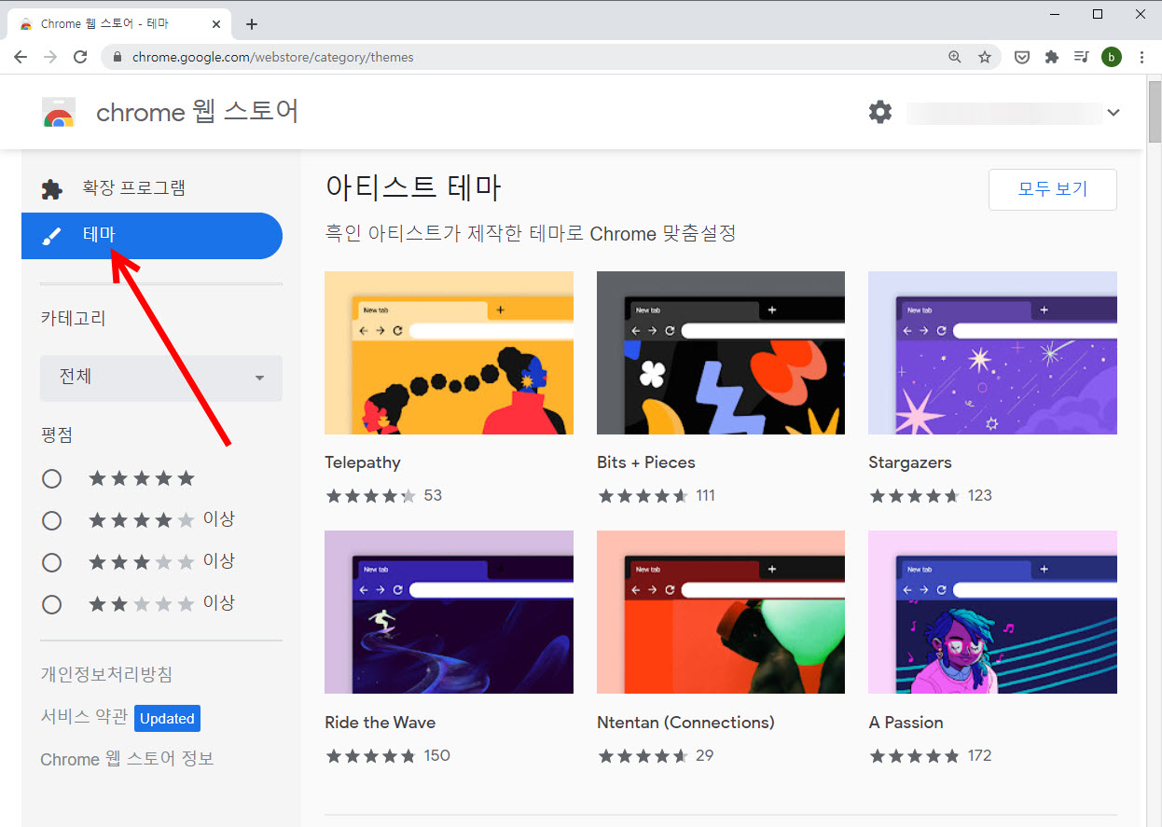Reload the web store page
The height and width of the screenshot is (827, 1162).
tap(80, 57)
